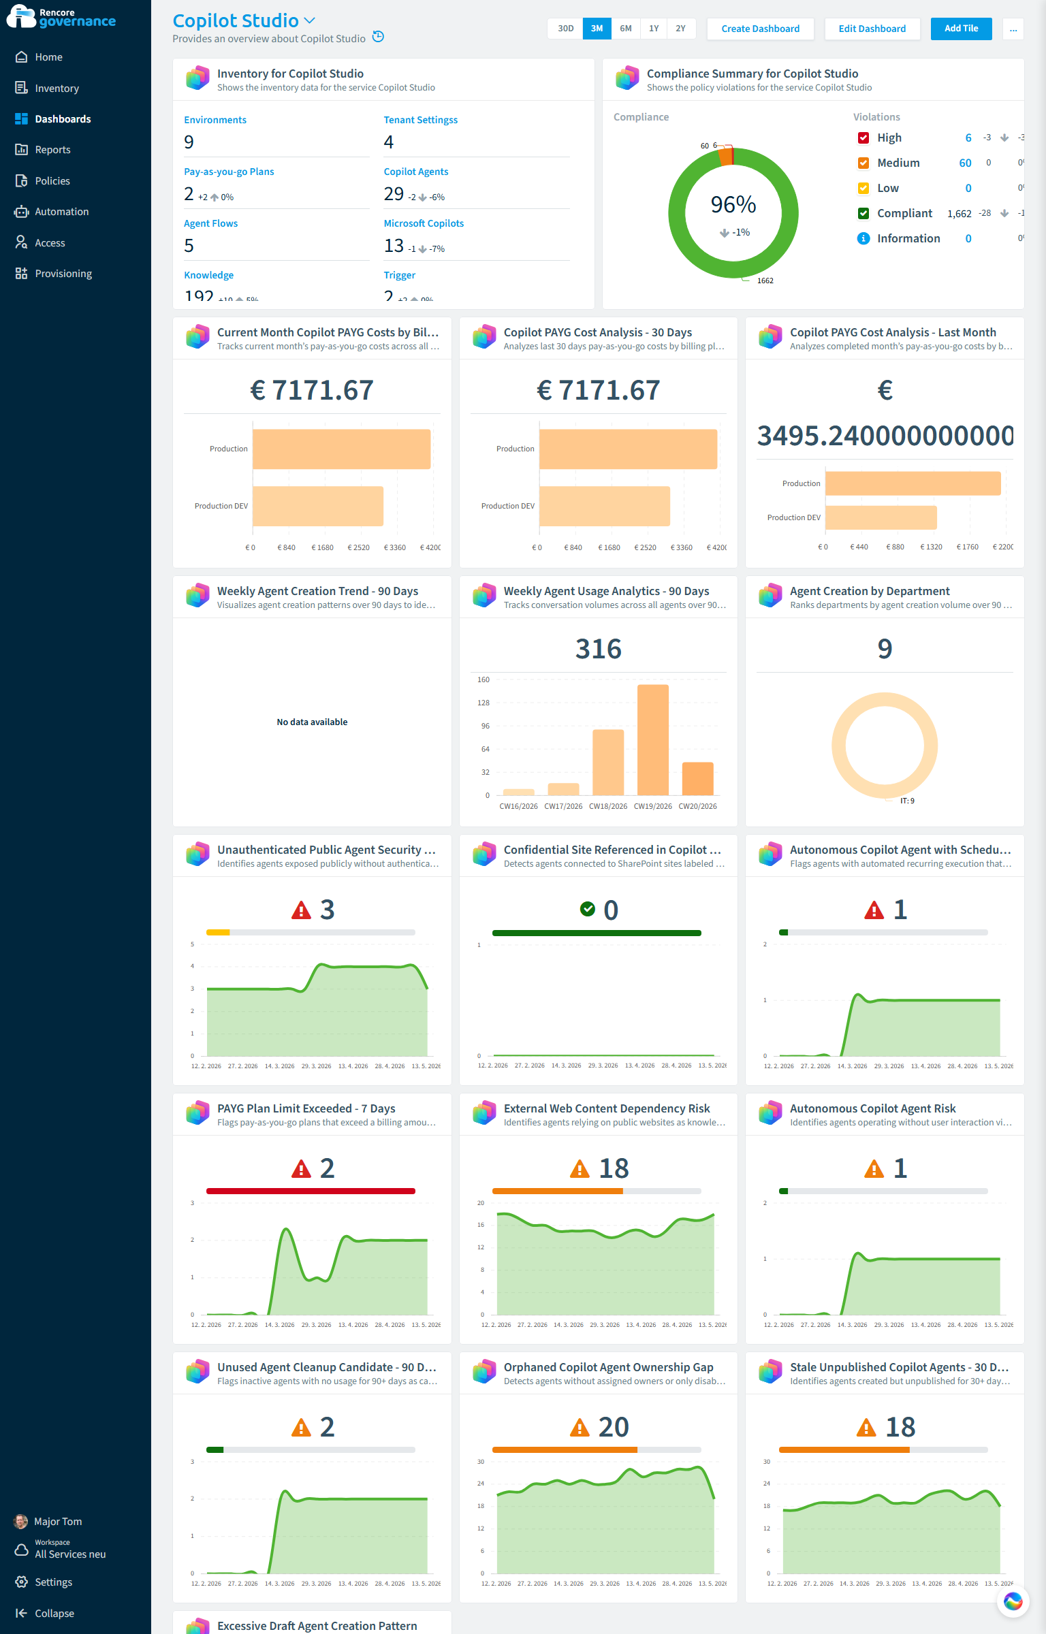
Task: Click the refresh clock icon beside the dashboard description
Action: pyautogui.click(x=378, y=37)
